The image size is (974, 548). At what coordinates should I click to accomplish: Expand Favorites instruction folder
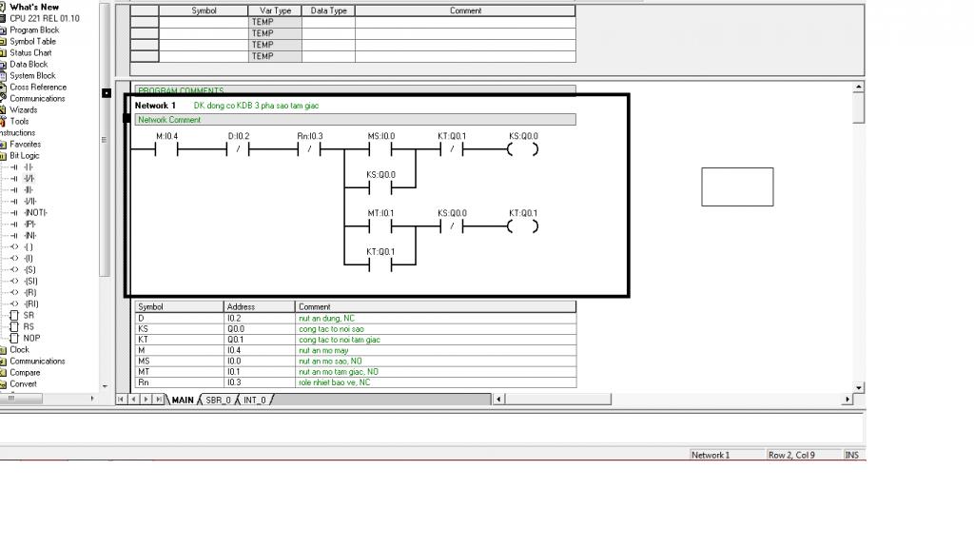[x=25, y=145]
